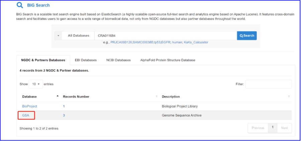This screenshot has width=301, height=141.
Task: Open the dropdown arrow beside All Databases
Action: (x=58, y=36)
